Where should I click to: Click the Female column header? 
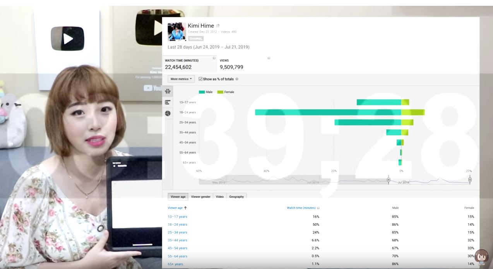tap(469, 208)
